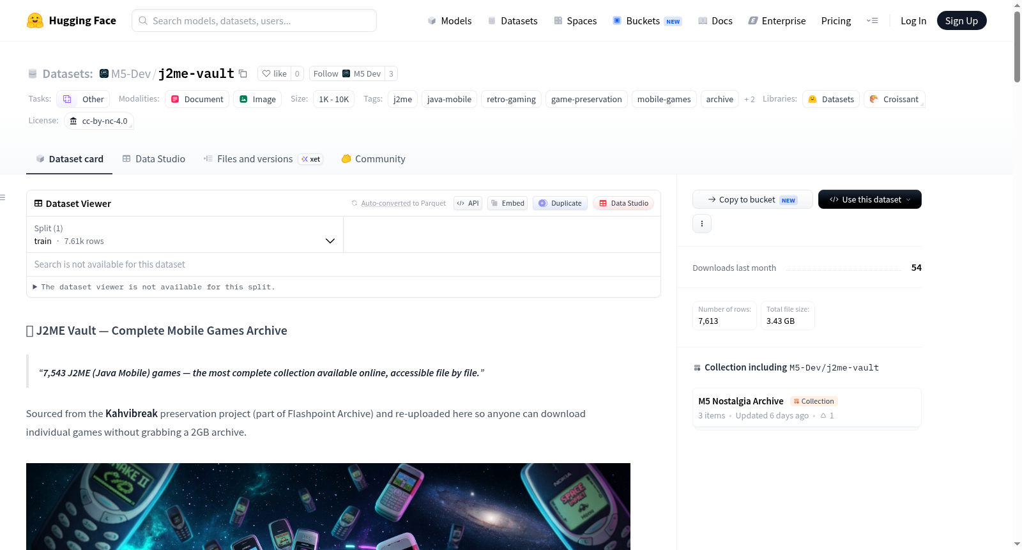1022x550 pixels.
Task: Open the Datasets page in navbar
Action: pos(512,20)
